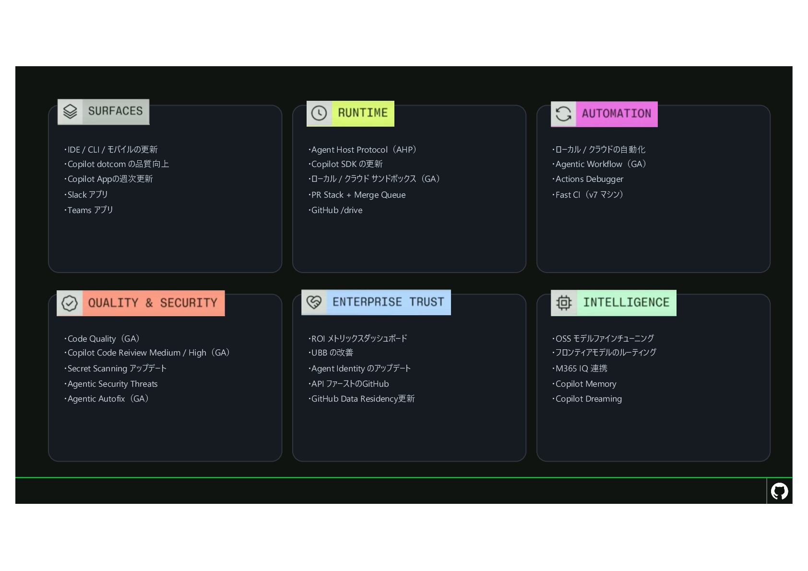Click "Copilot dotcom の品質向上" line
The height and width of the screenshot is (571, 808).
[117, 164]
